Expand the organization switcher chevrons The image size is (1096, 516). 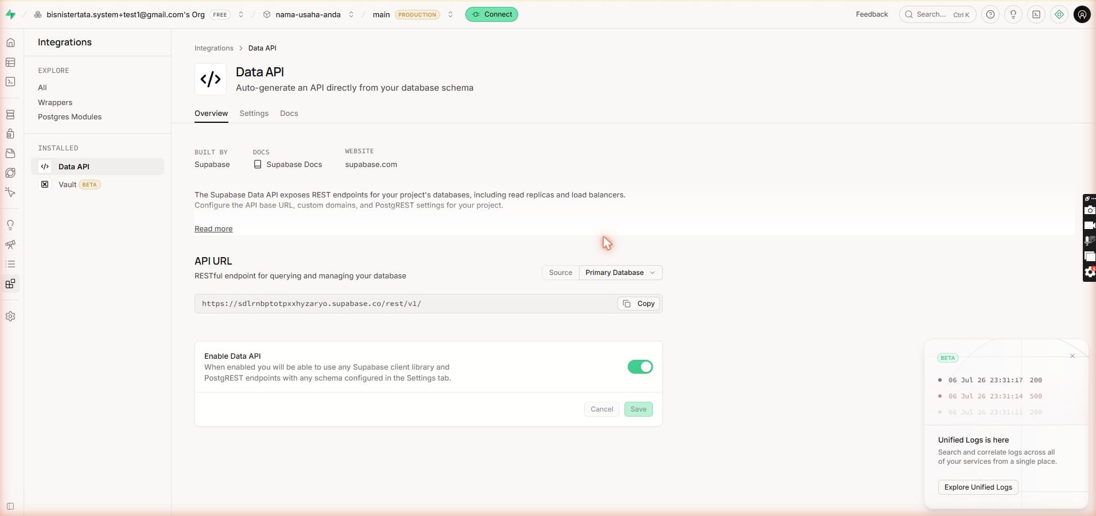(241, 14)
